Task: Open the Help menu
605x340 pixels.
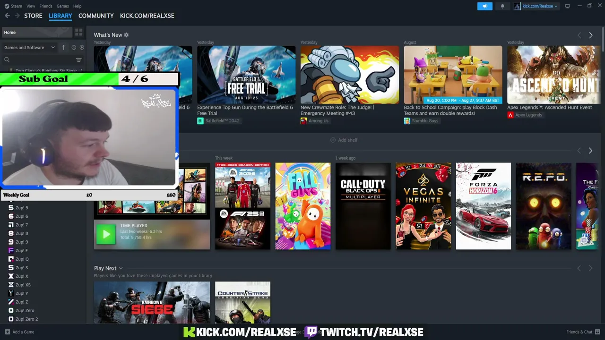Action: 78,6
